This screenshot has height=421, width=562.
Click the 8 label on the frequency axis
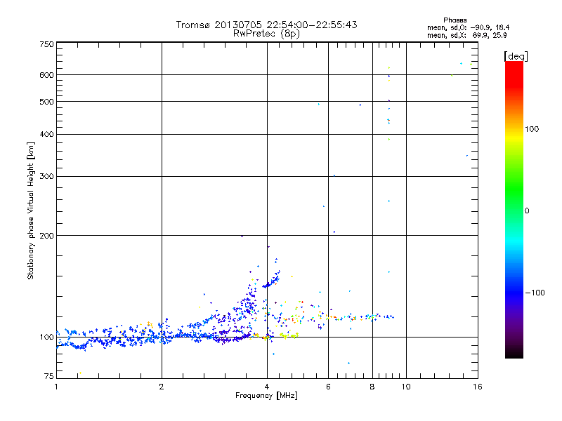[x=372, y=387]
